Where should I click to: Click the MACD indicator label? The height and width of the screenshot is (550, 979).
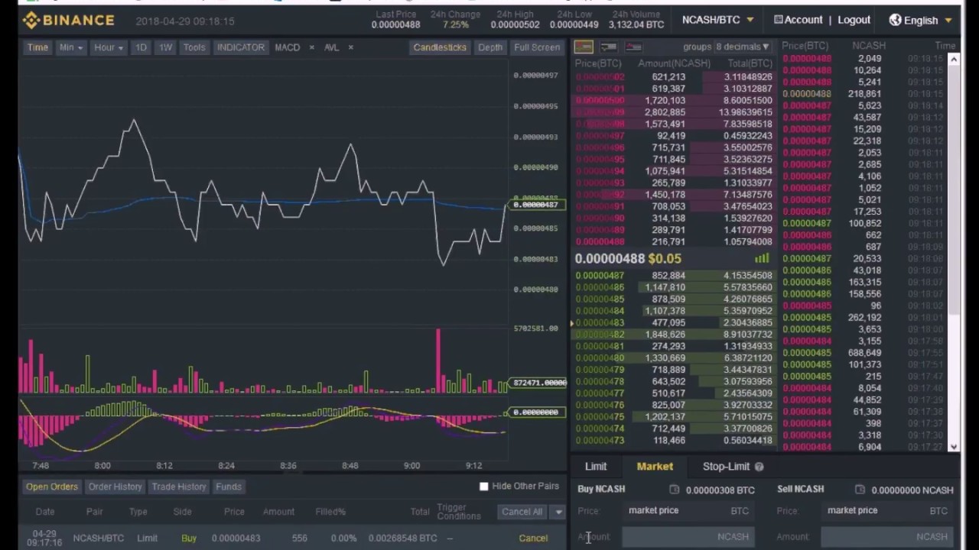288,47
